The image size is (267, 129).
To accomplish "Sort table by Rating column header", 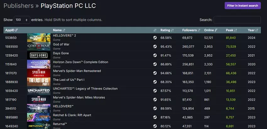I will click(x=167, y=30).
